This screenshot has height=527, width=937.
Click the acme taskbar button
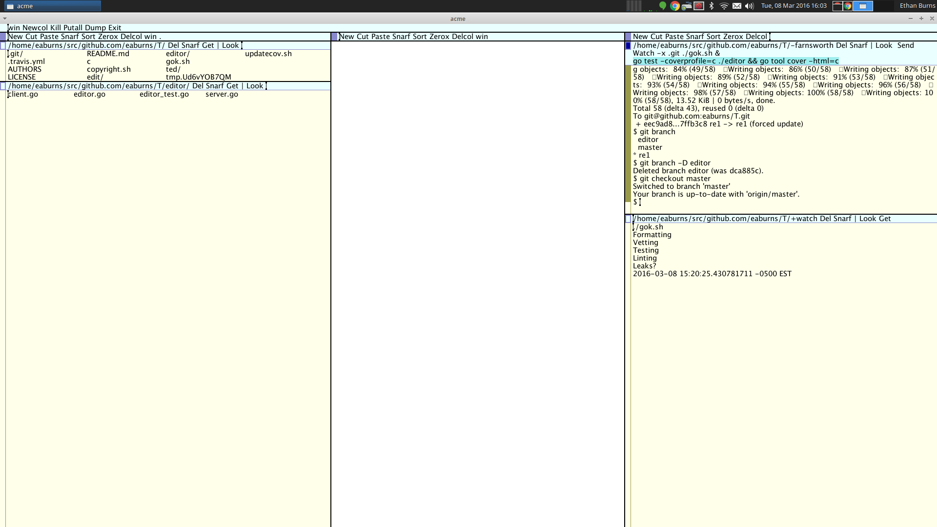click(x=53, y=6)
